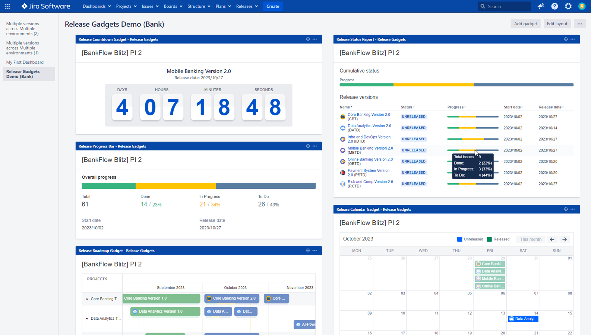Click the Overall progress bar
The height and width of the screenshot is (335, 591).
(199, 186)
